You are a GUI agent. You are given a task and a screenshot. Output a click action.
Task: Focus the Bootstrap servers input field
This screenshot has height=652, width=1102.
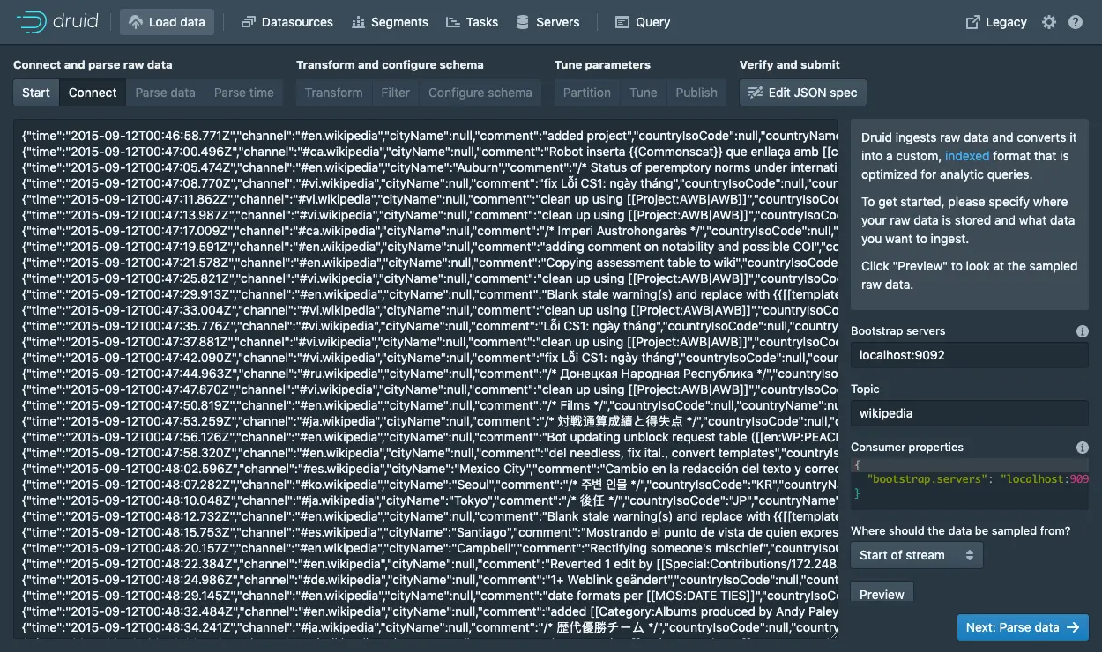click(970, 355)
